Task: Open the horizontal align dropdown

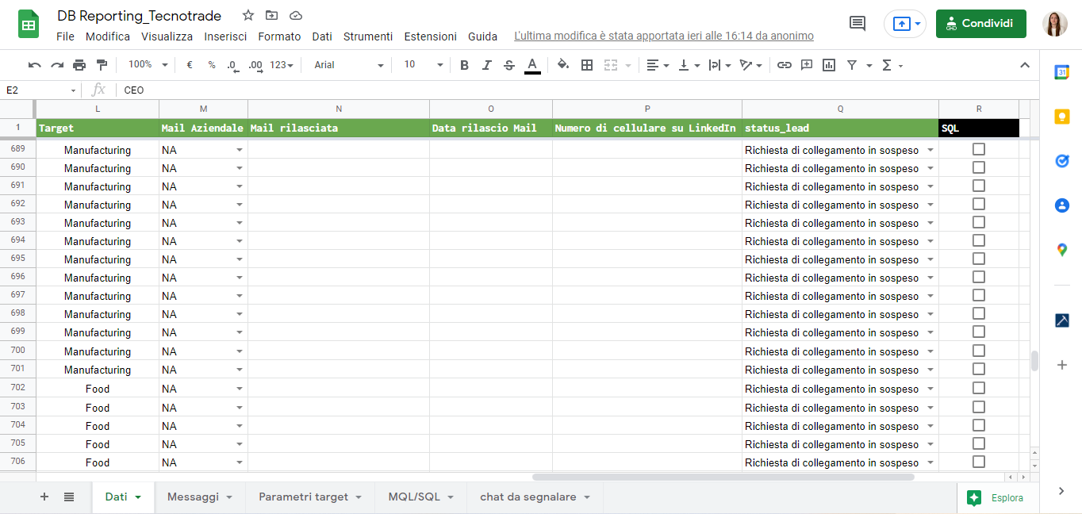Action: tap(658, 65)
